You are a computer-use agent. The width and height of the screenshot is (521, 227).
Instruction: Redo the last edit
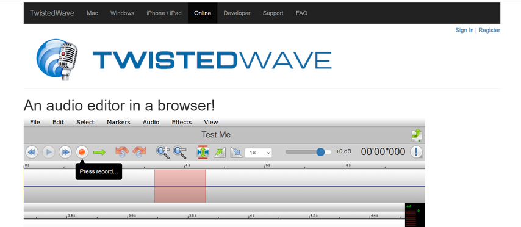(x=139, y=152)
